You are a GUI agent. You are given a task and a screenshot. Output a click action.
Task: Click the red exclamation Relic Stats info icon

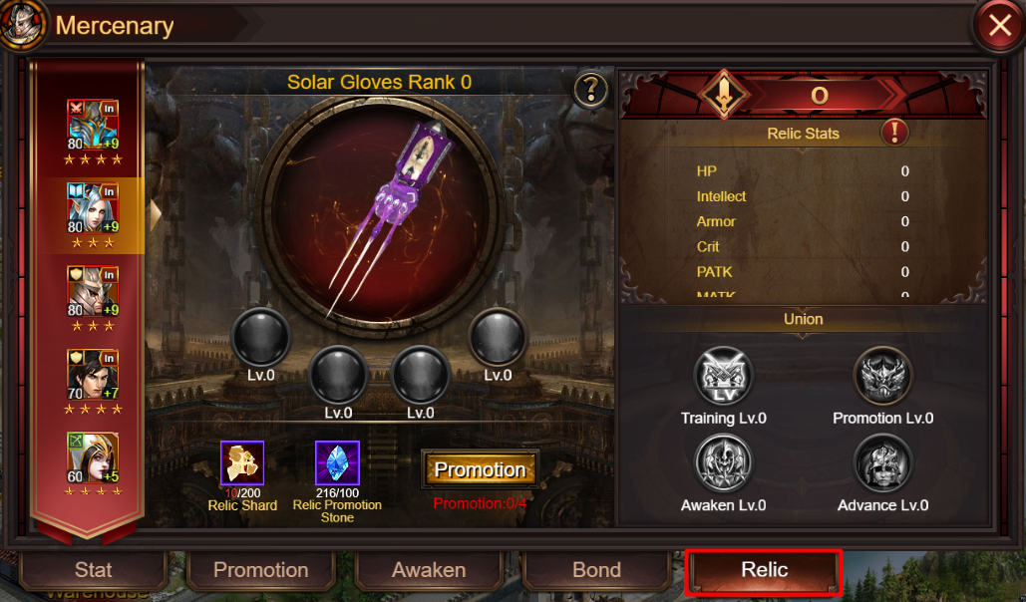pyautogui.click(x=893, y=133)
